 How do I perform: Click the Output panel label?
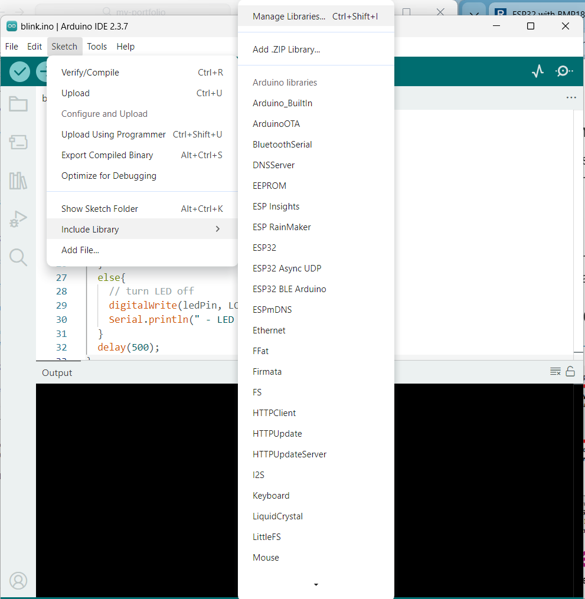point(57,373)
